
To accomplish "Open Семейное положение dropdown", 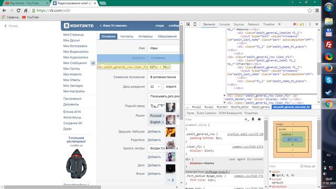I will pos(163,77).
